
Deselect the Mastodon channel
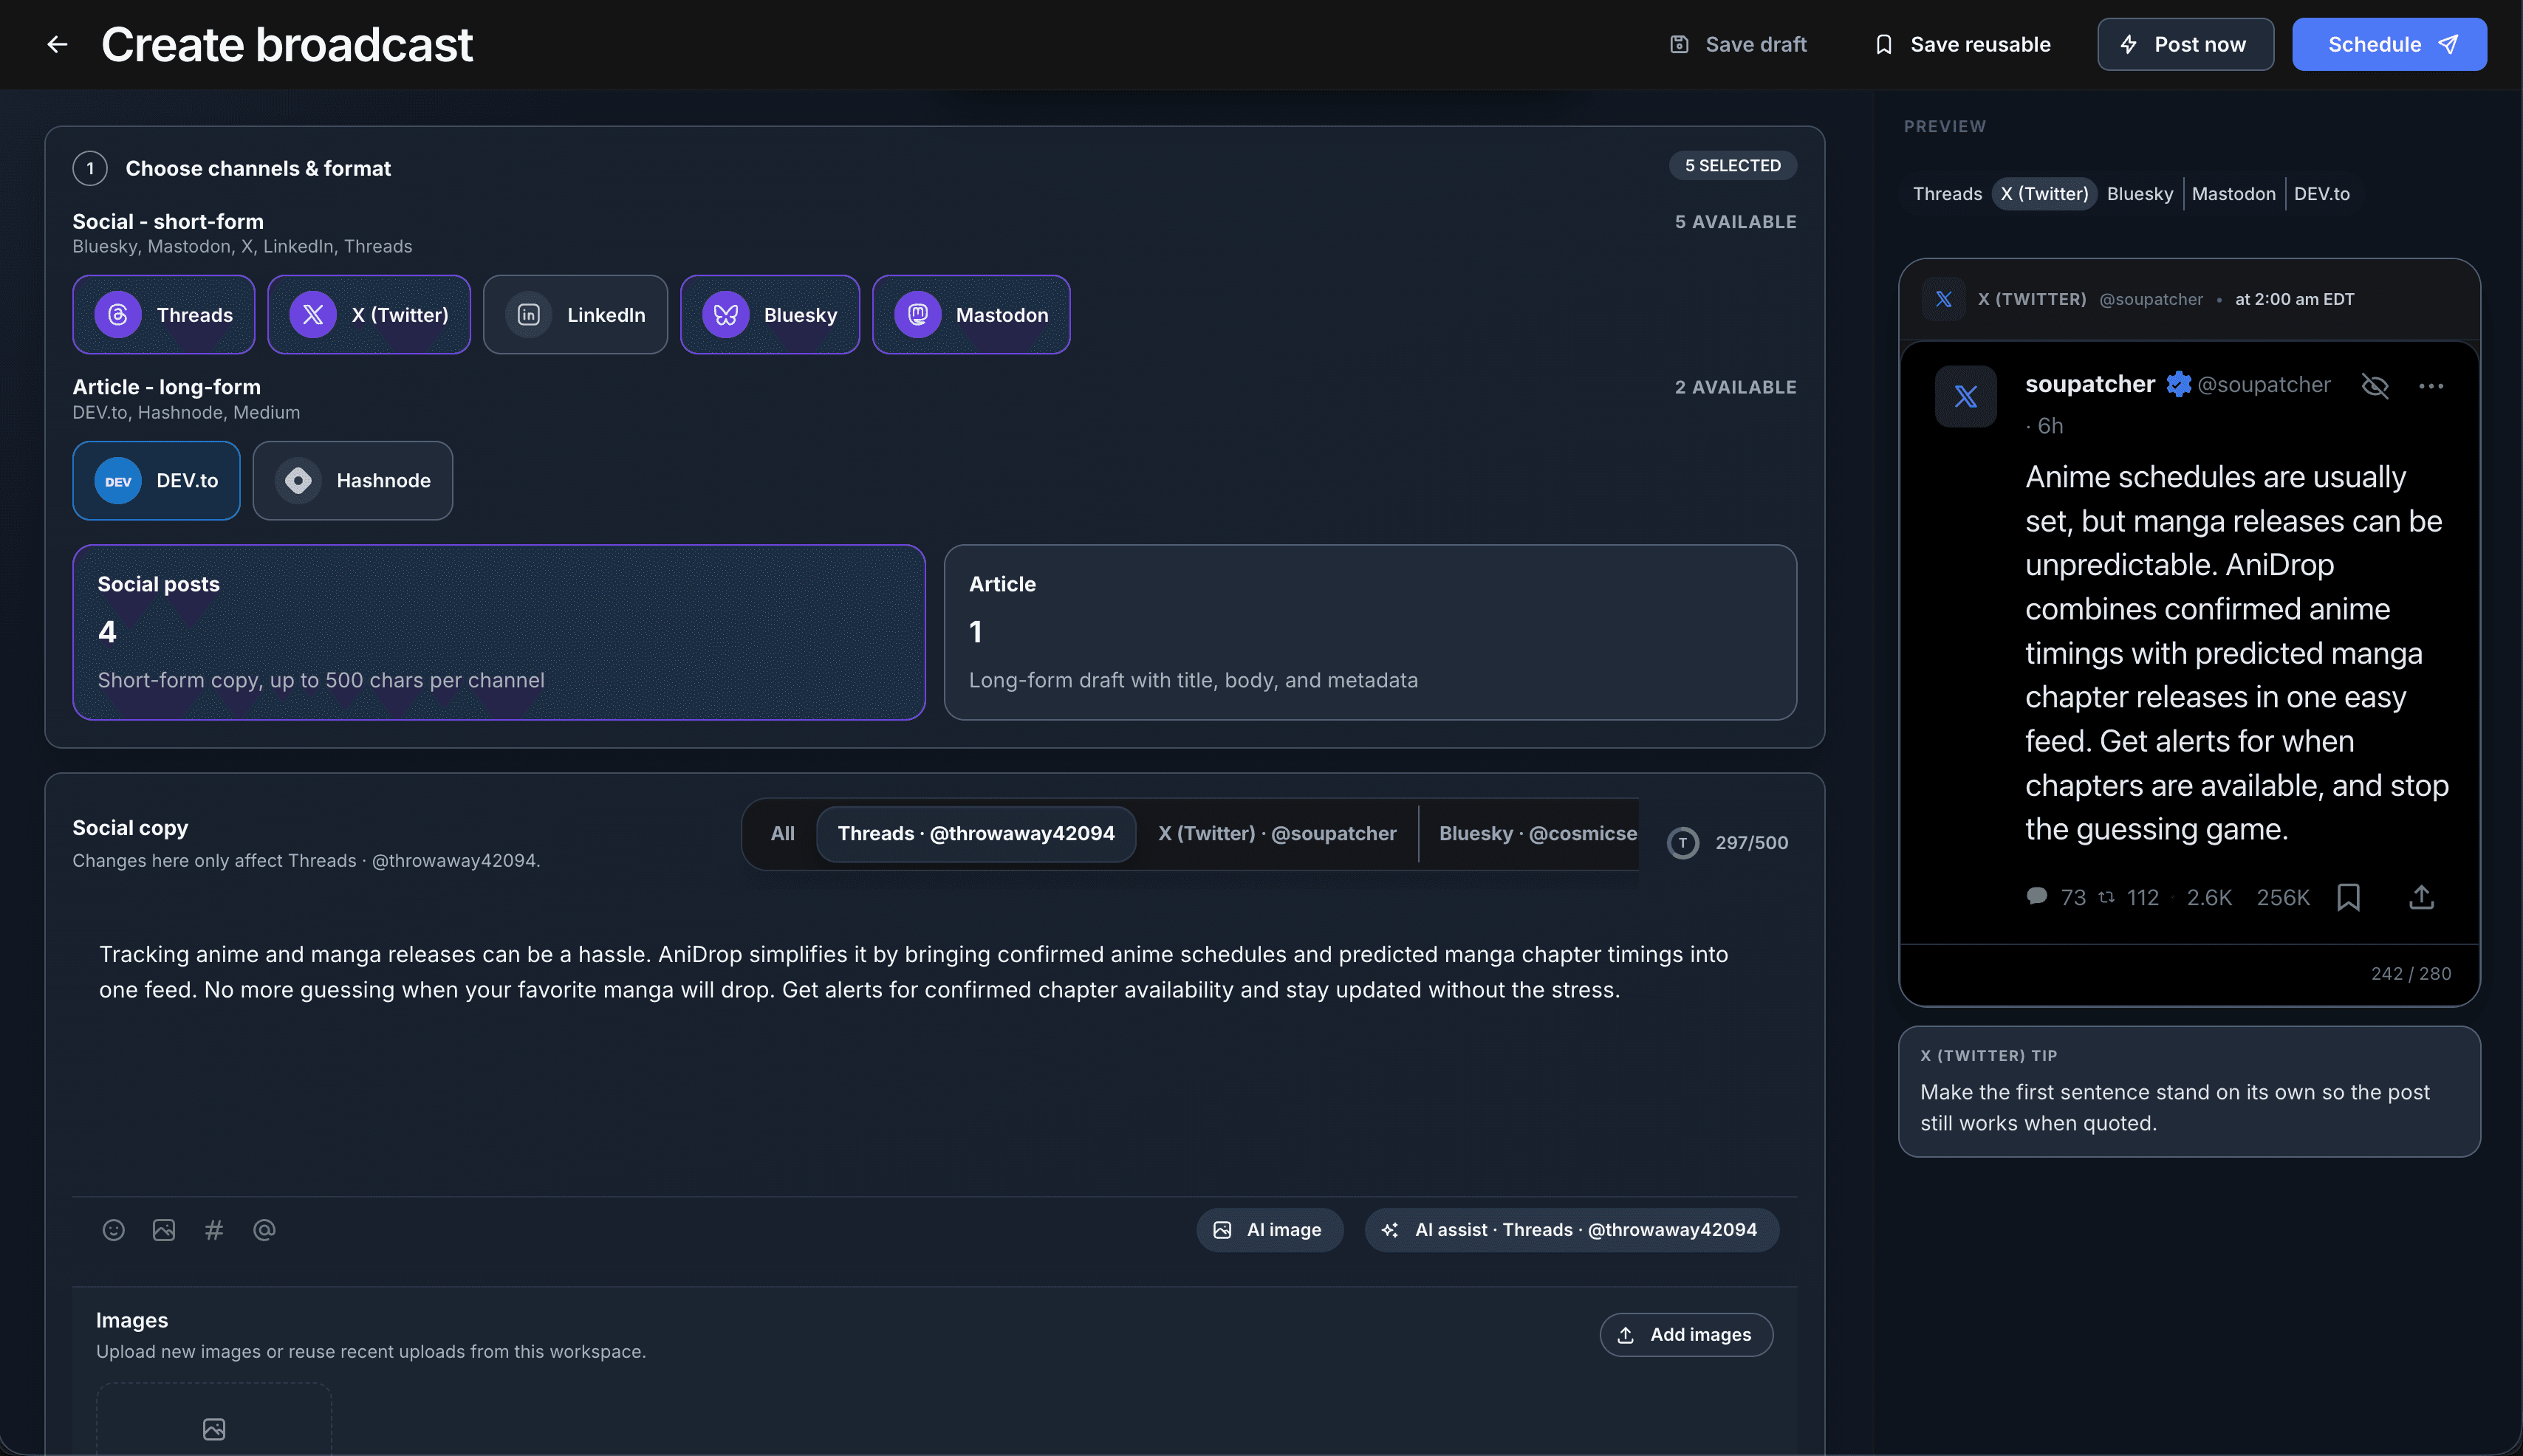971,314
